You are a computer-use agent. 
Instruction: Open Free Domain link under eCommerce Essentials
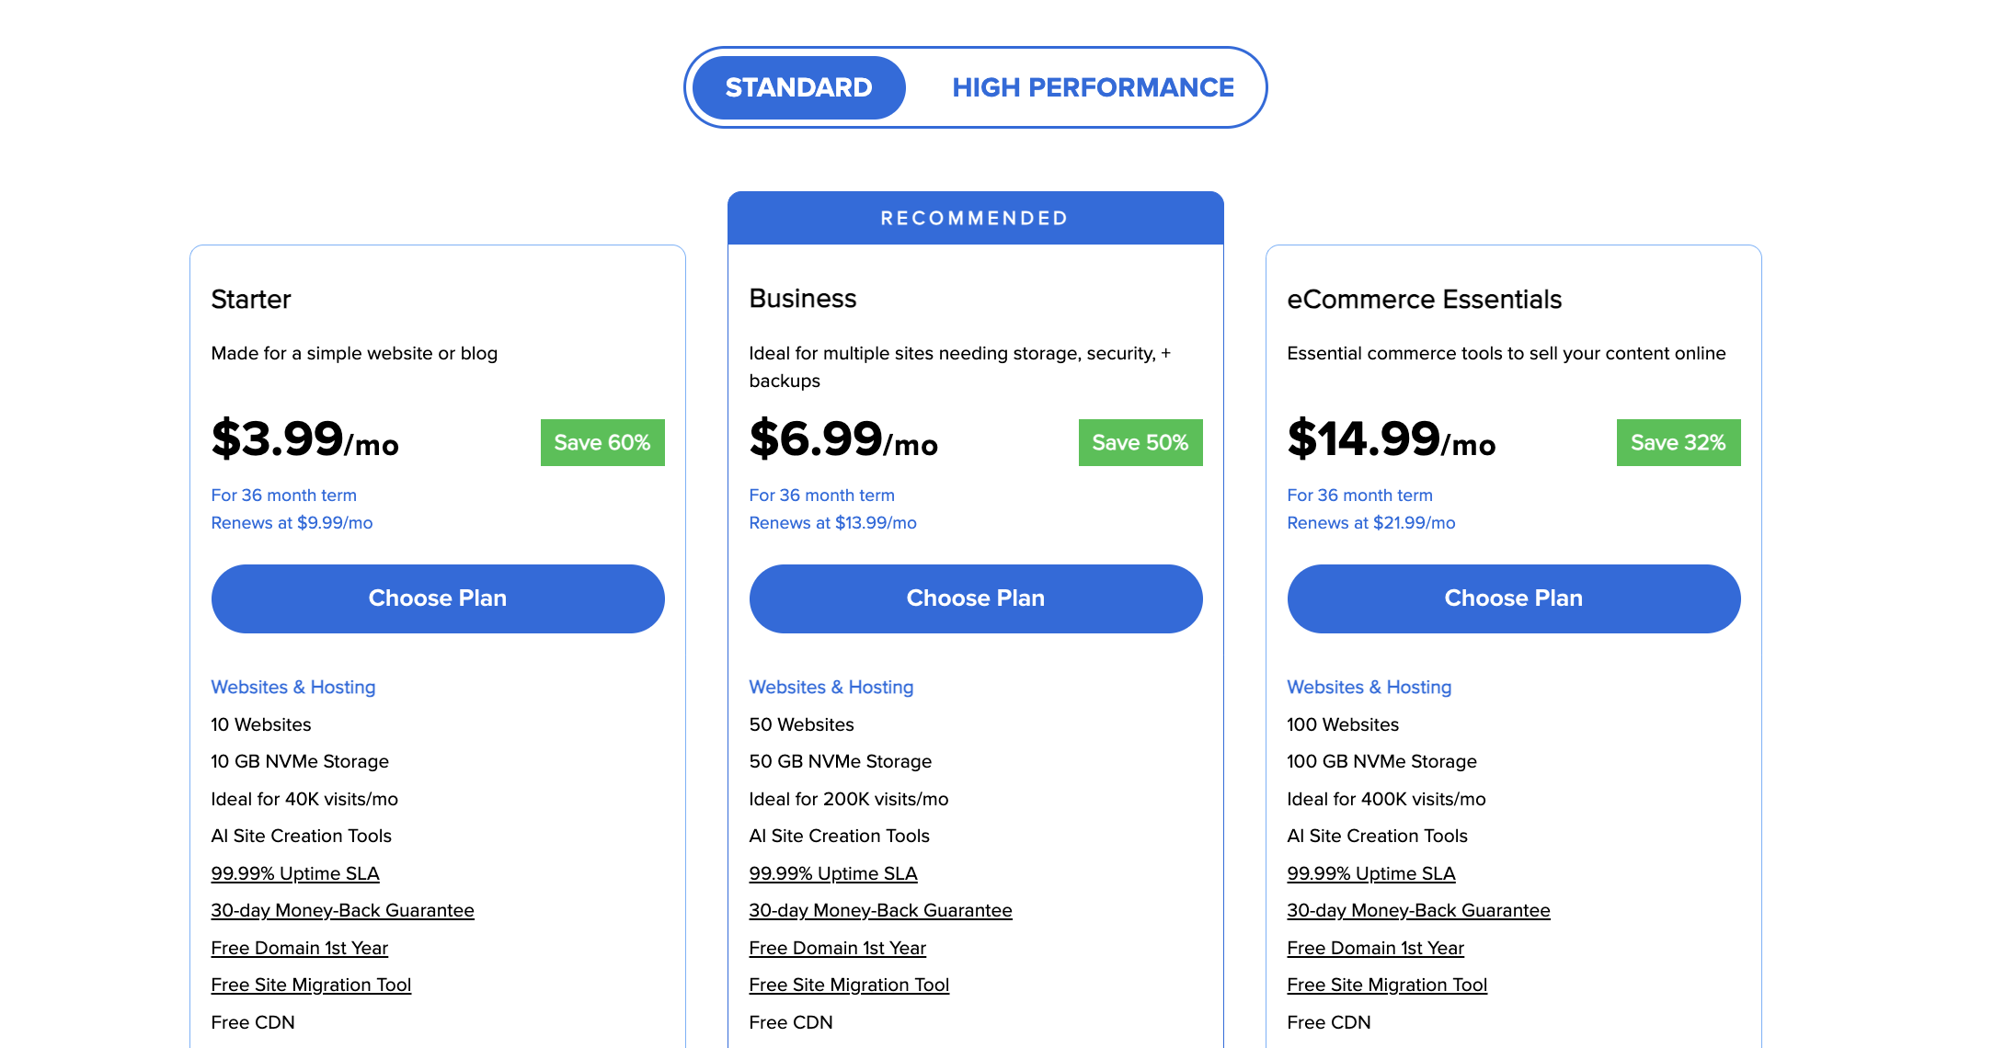pyautogui.click(x=1375, y=948)
